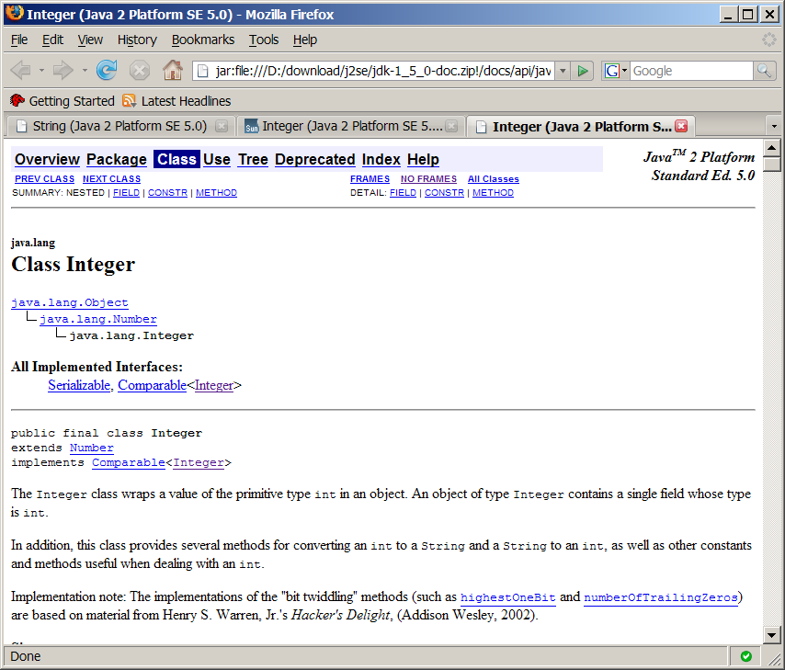The width and height of the screenshot is (785, 670).
Task: Open the All Classes link
Action: pyautogui.click(x=493, y=179)
